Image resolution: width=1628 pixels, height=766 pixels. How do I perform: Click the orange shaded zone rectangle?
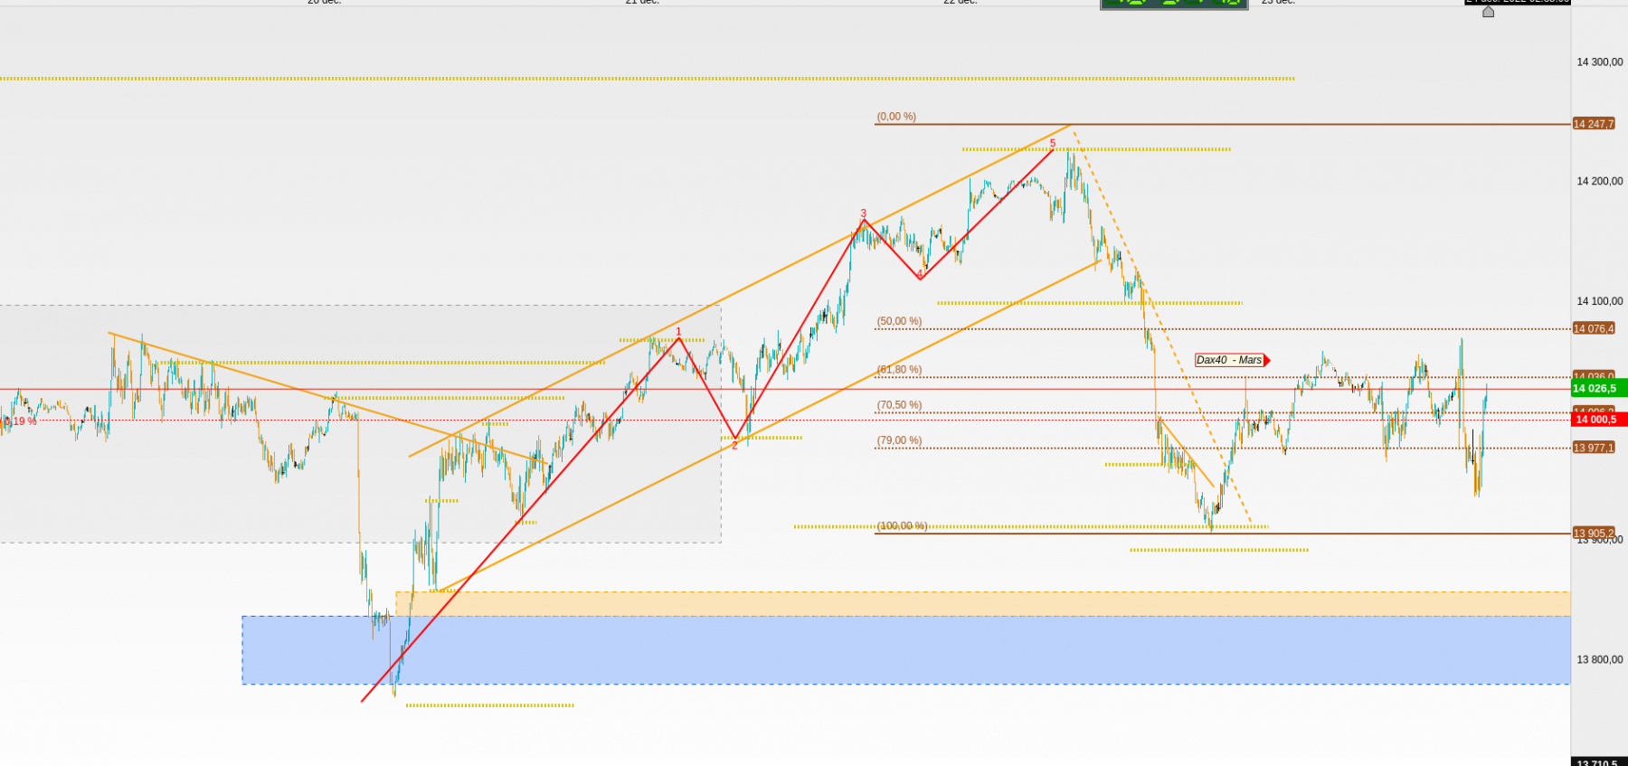coord(983,604)
